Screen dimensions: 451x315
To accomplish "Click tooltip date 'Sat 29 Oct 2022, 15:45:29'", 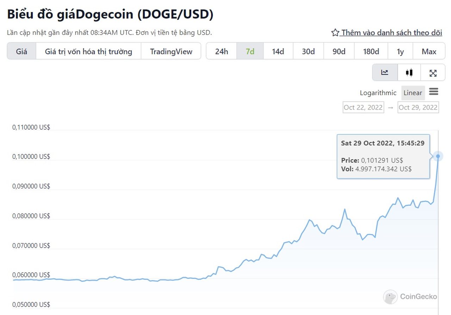I will pyautogui.click(x=383, y=143).
